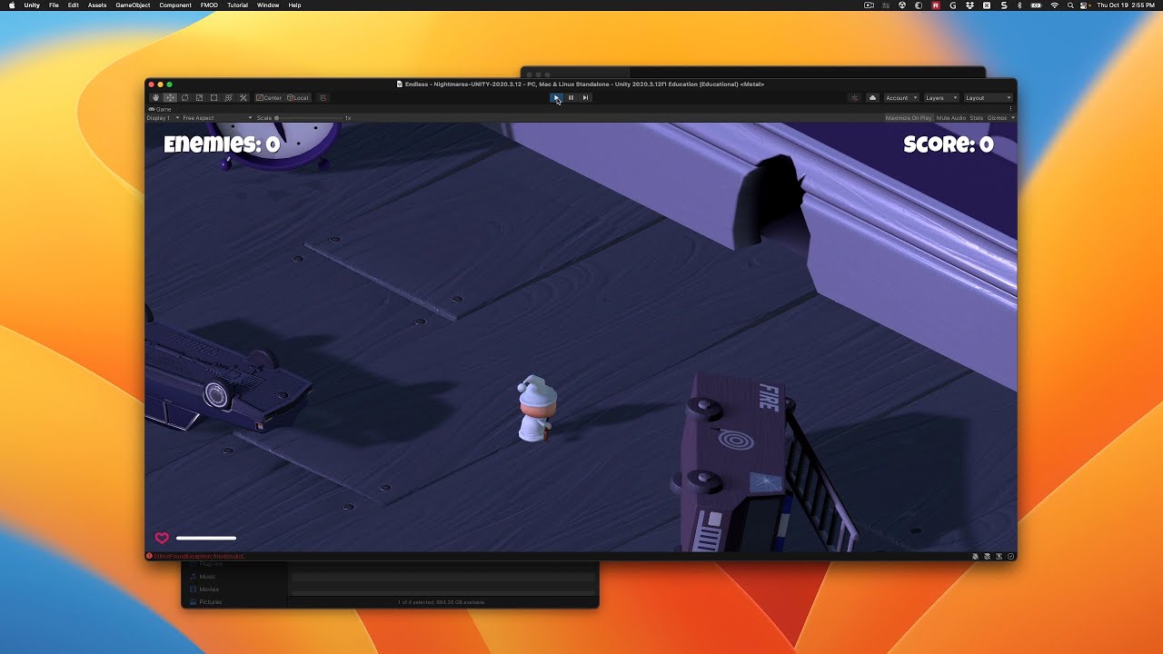Open the Component menu

pyautogui.click(x=175, y=5)
